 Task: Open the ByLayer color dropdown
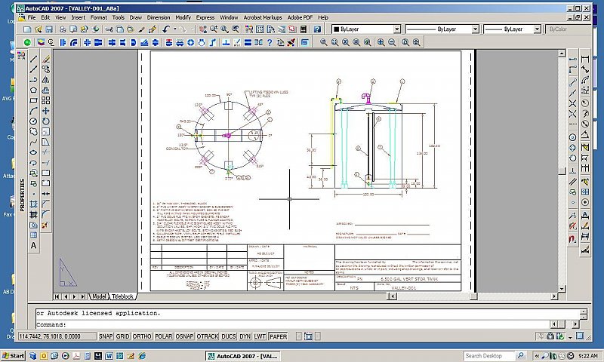tap(366, 29)
